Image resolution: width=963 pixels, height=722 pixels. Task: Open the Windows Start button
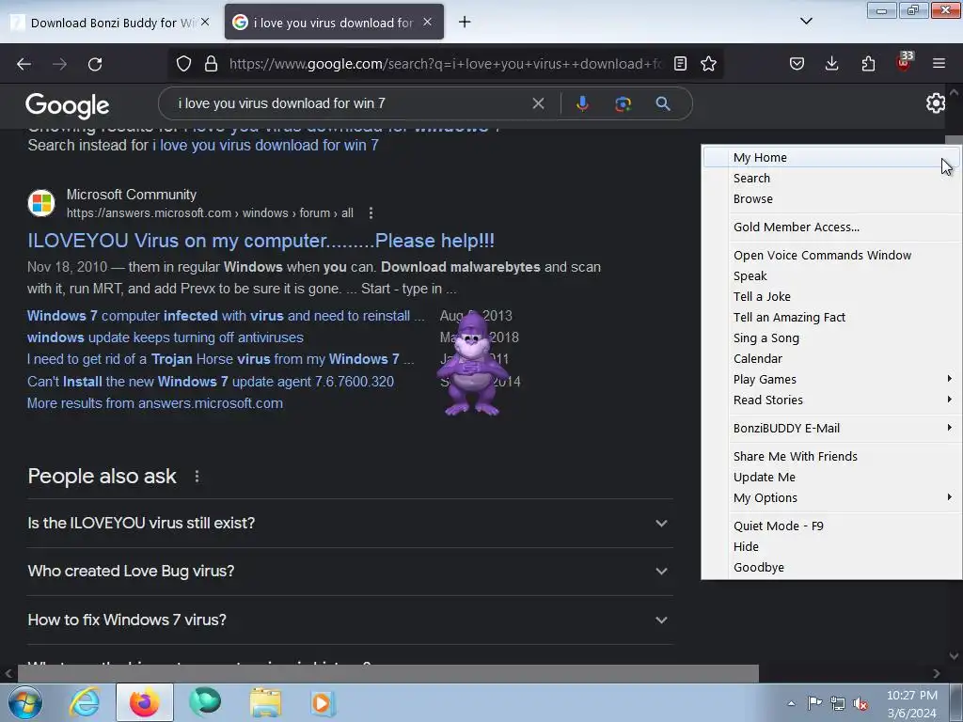(x=25, y=703)
